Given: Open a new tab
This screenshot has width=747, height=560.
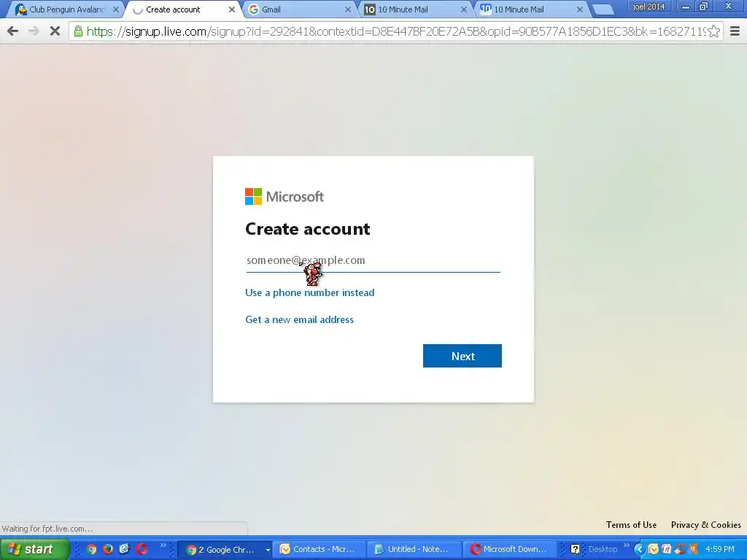Looking at the screenshot, I should (603, 9).
